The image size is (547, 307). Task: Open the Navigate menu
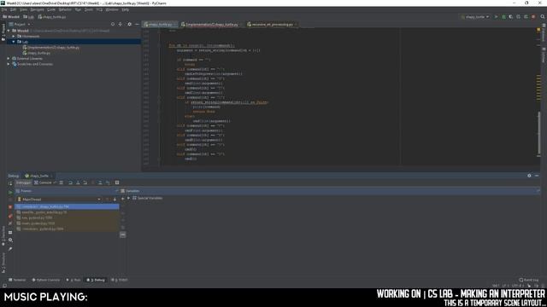click(37, 9)
